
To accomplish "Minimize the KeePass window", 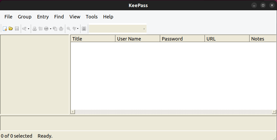I will [x=254, y=5].
